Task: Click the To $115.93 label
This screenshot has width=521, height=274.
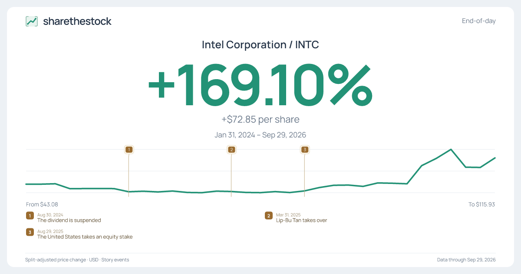Action: (482, 204)
